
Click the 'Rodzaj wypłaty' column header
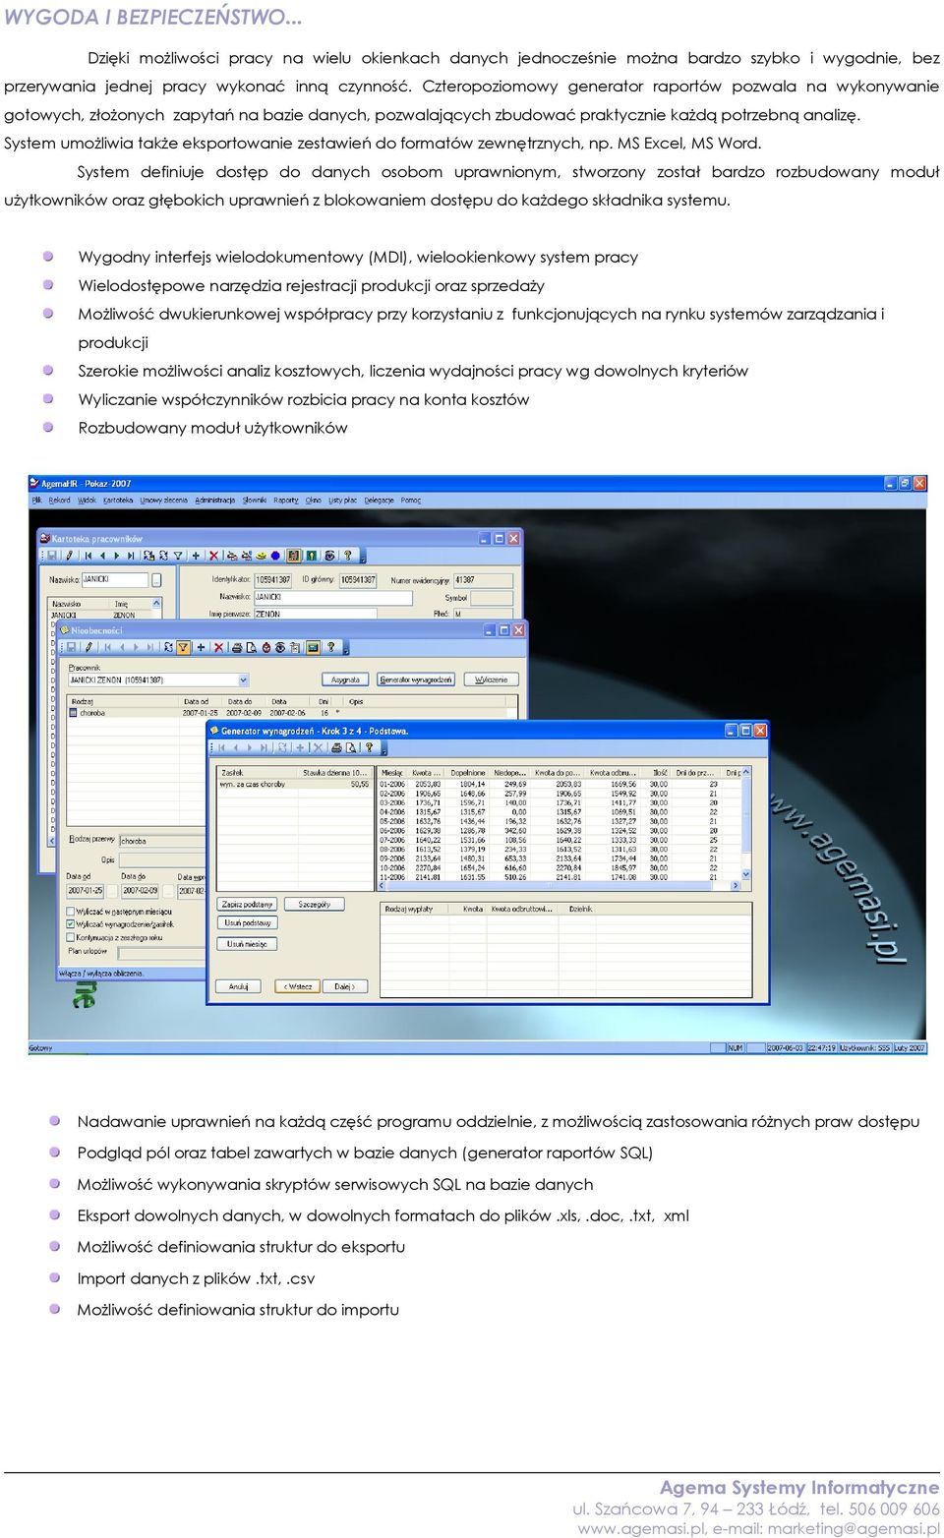[x=413, y=910]
